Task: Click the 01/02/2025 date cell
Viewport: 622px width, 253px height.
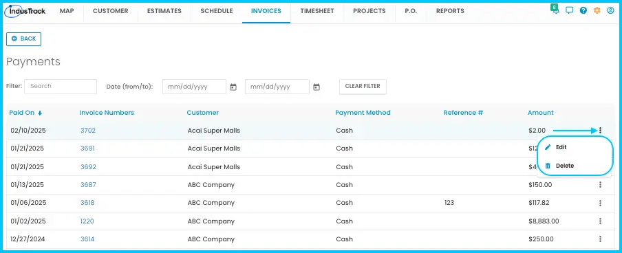Action: [28, 221]
